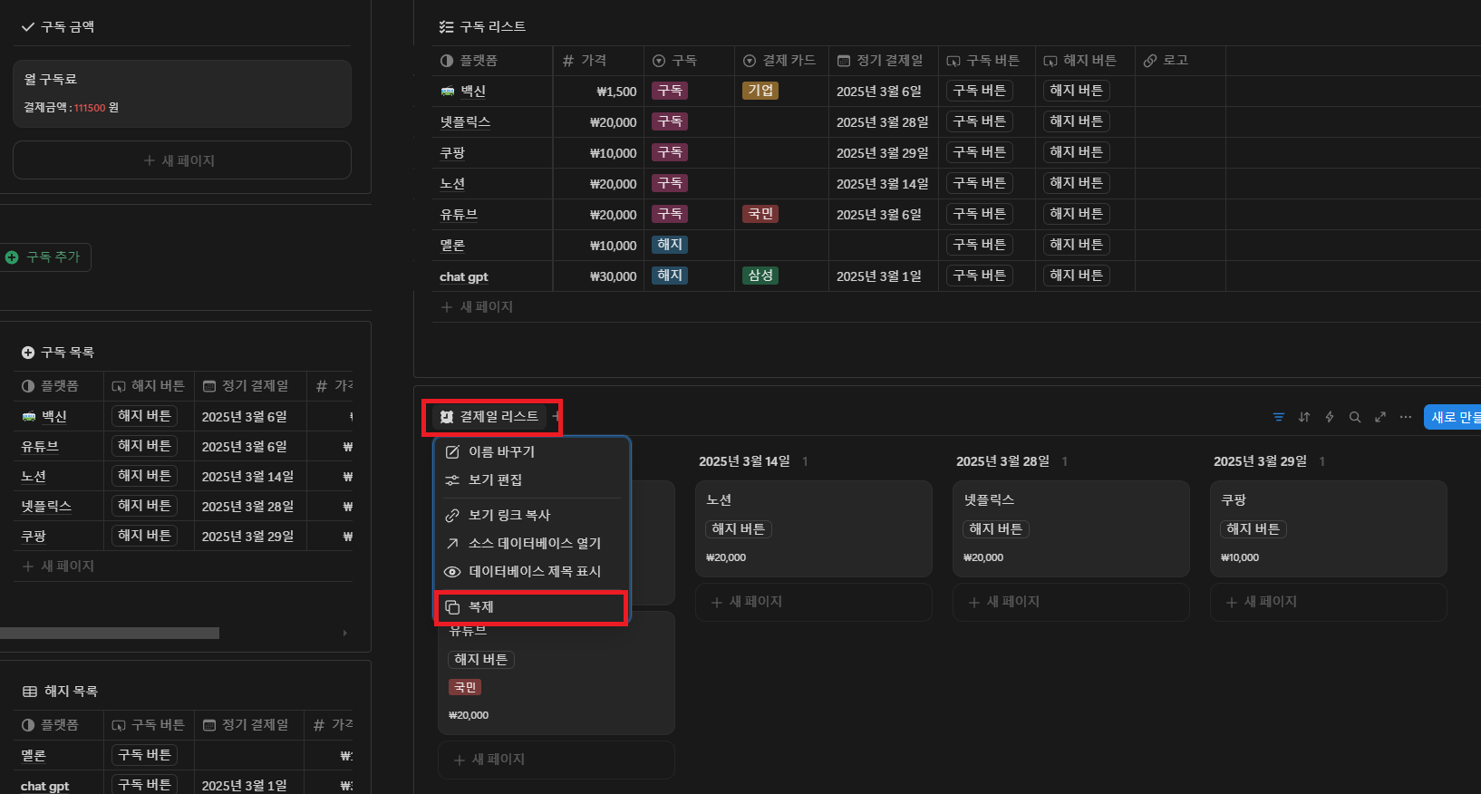Click 구독 버튼 in 백신 row
The image size is (1481, 794).
coord(979,91)
